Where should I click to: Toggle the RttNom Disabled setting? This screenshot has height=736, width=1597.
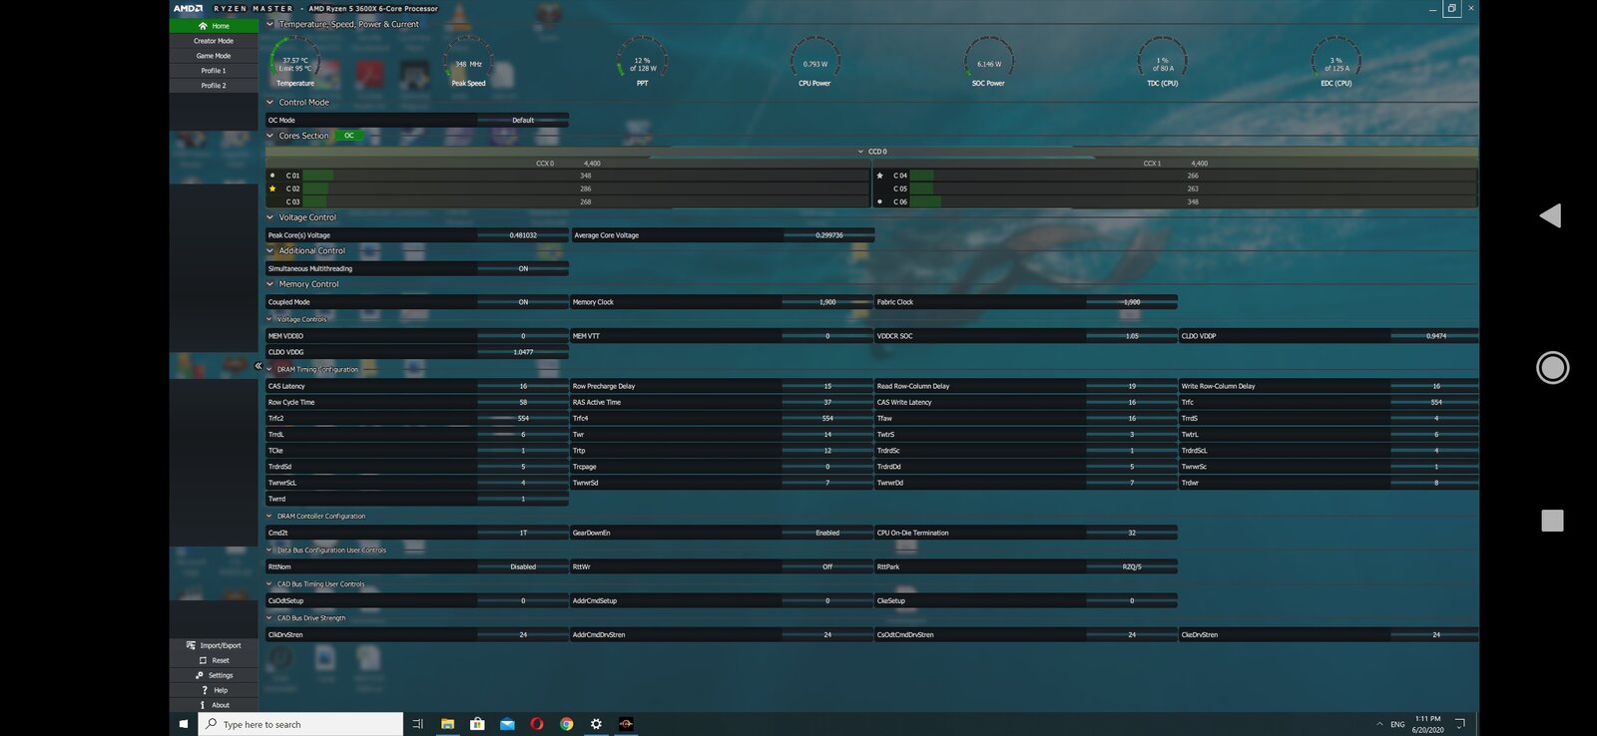pos(523,566)
